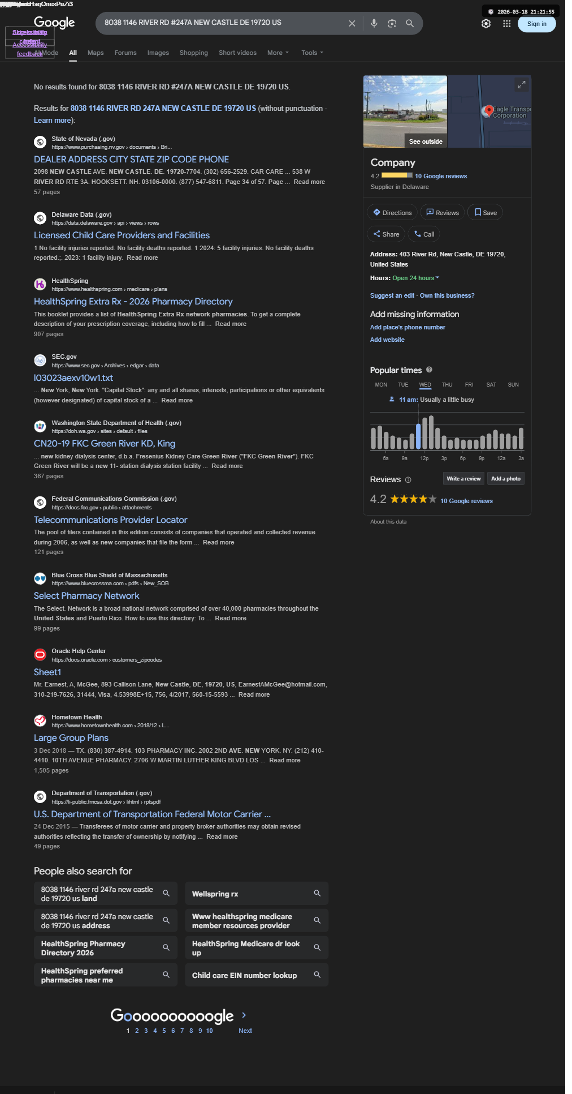Expand the More search filters dropdown
The width and height of the screenshot is (572, 1094).
click(278, 53)
